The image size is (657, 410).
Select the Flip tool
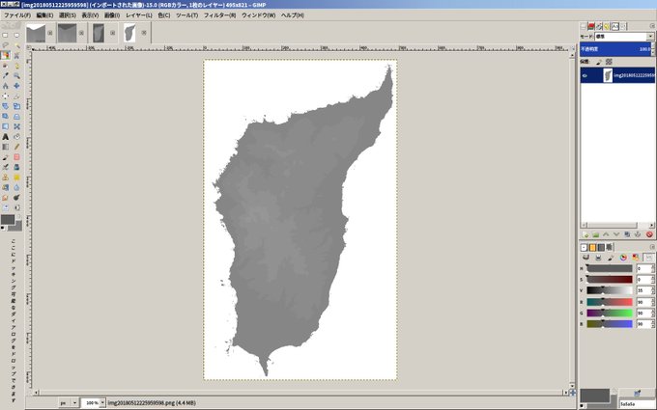pyautogui.click(x=6, y=126)
